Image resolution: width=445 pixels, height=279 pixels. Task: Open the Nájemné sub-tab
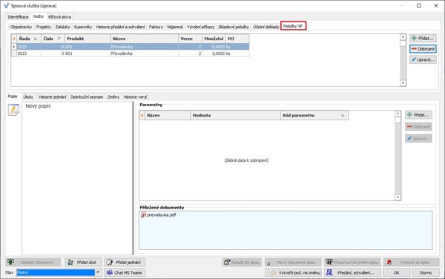(175, 27)
